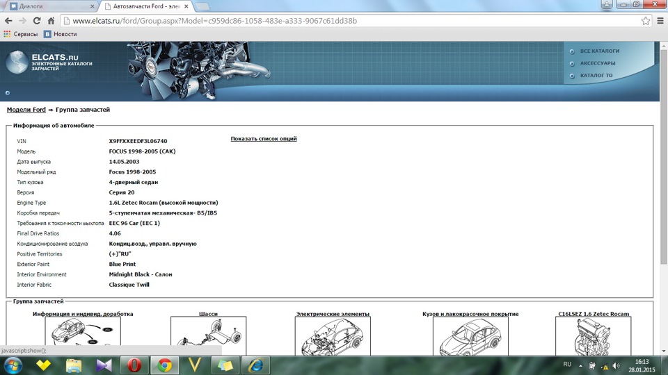668x375 pixels.
Task: Click the ELCATS.RU globe logo
Action: 17,62
